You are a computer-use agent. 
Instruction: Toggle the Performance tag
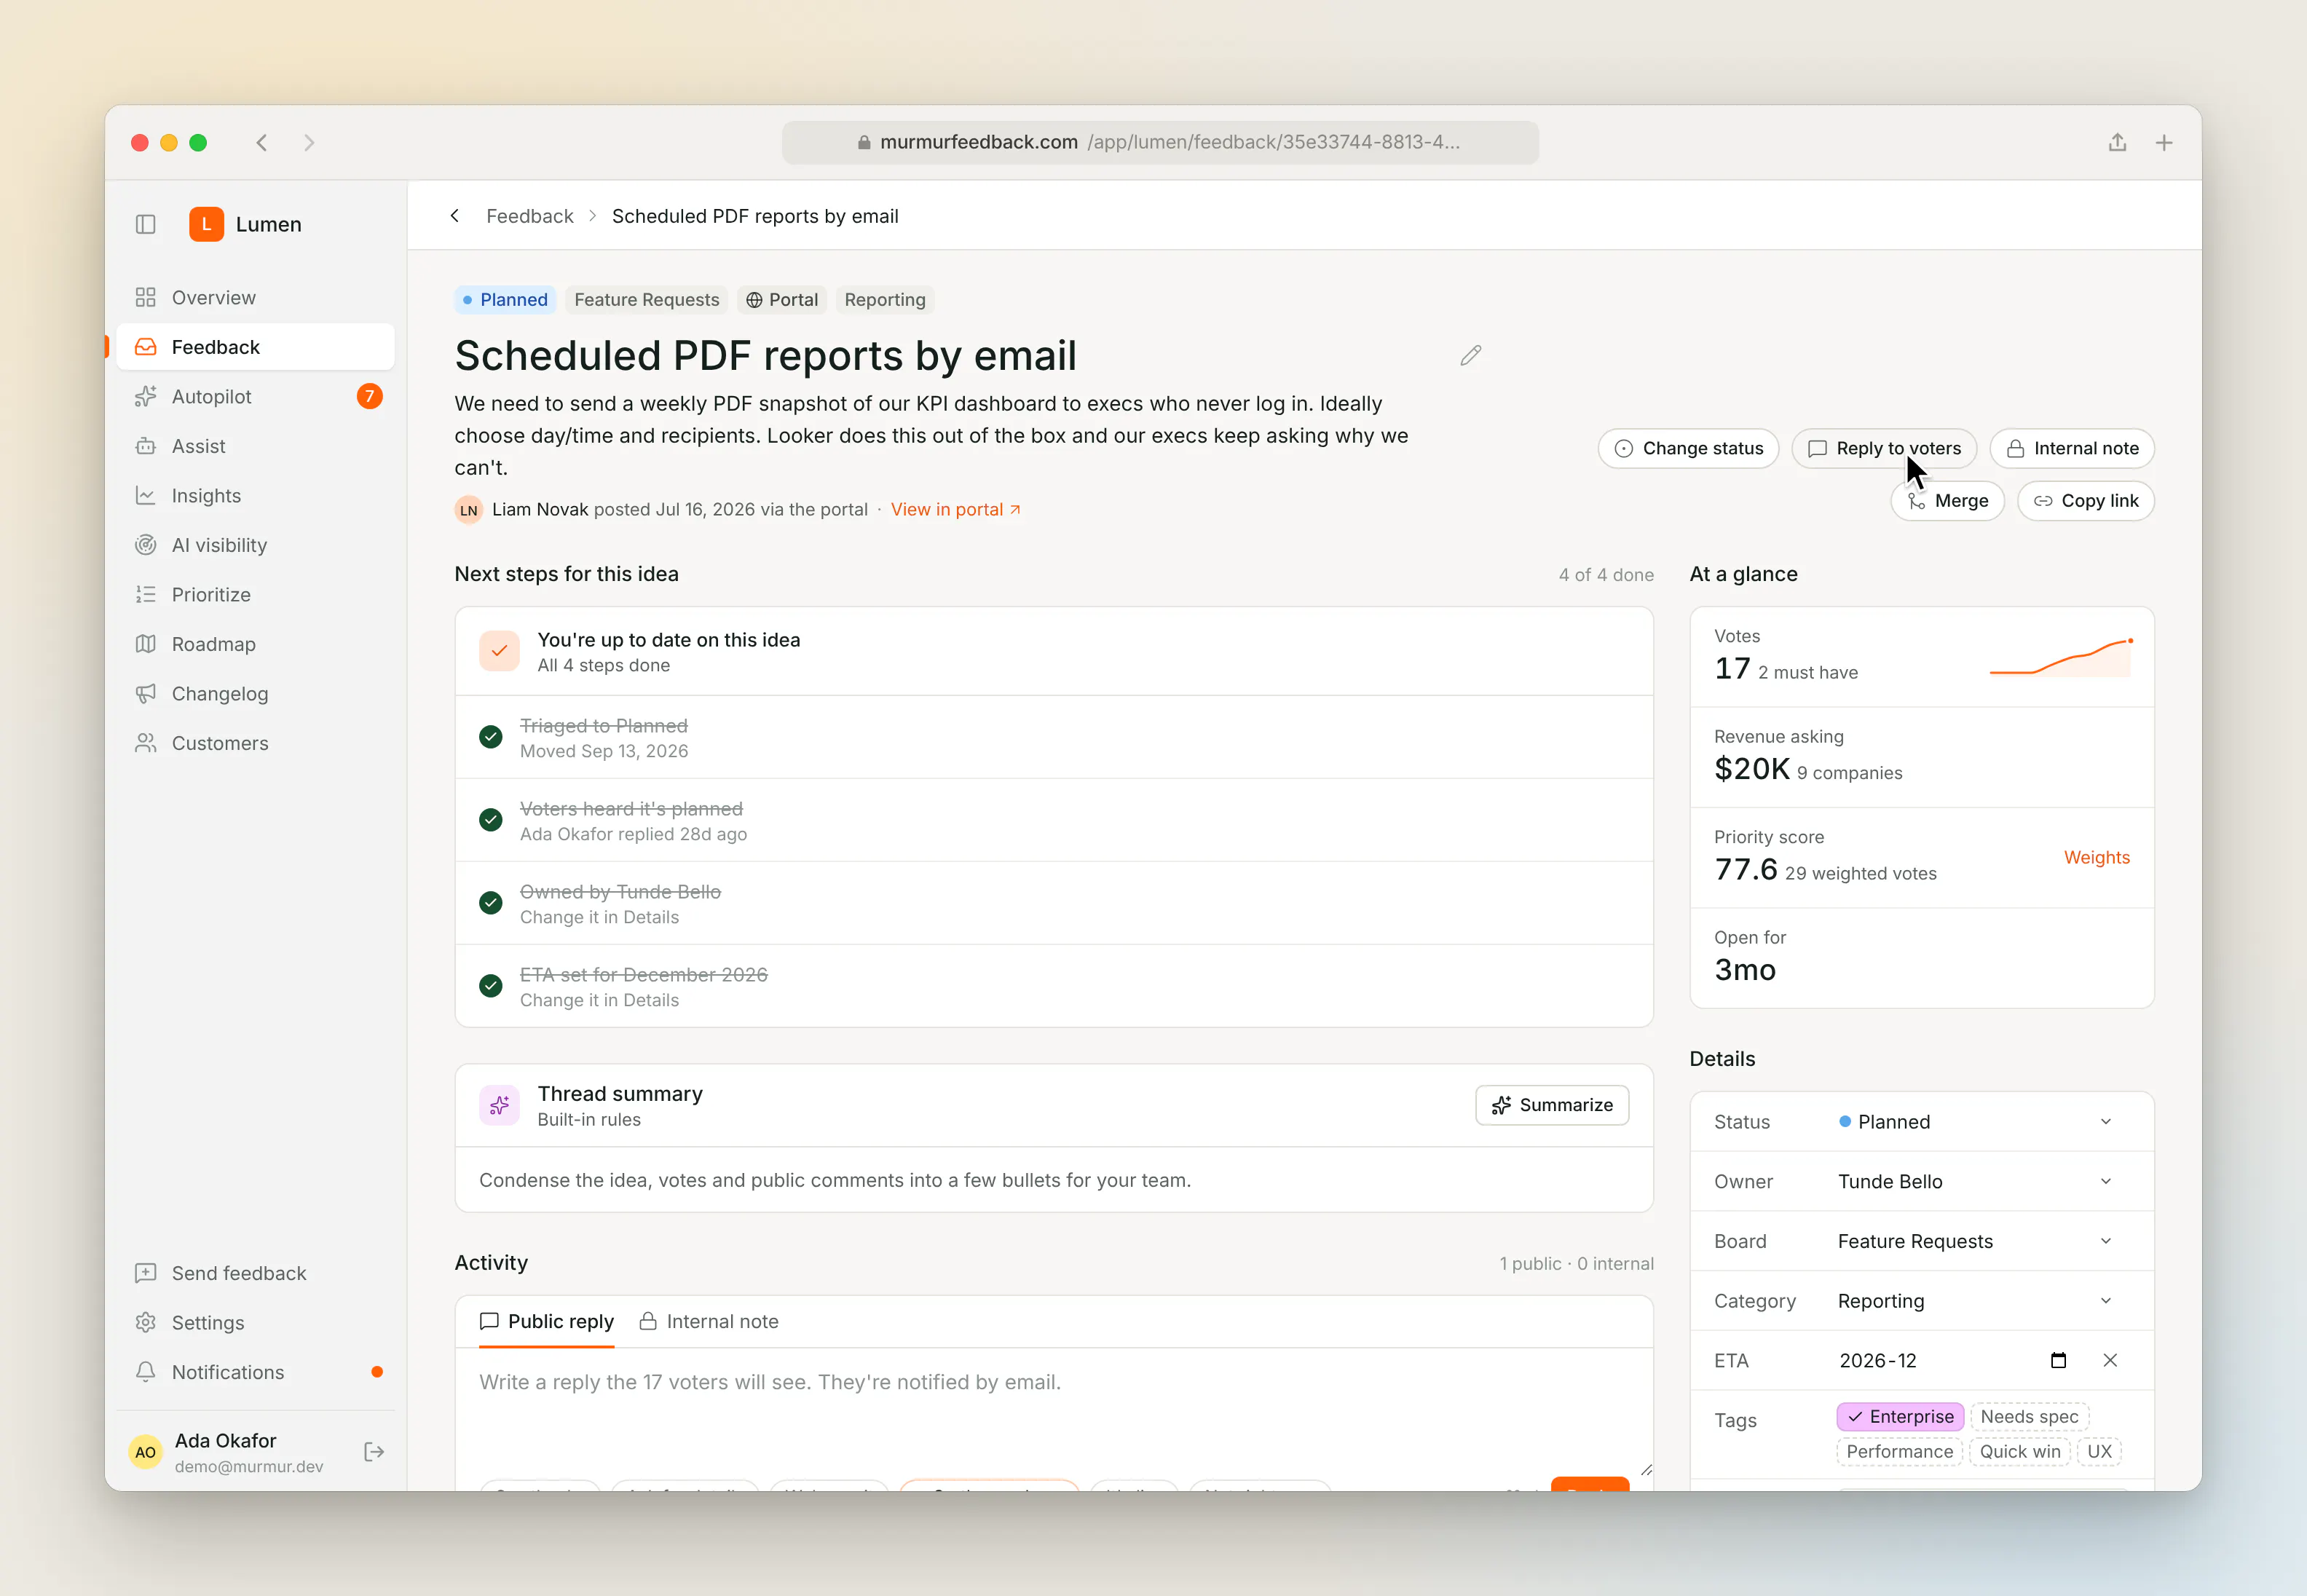point(1899,1451)
